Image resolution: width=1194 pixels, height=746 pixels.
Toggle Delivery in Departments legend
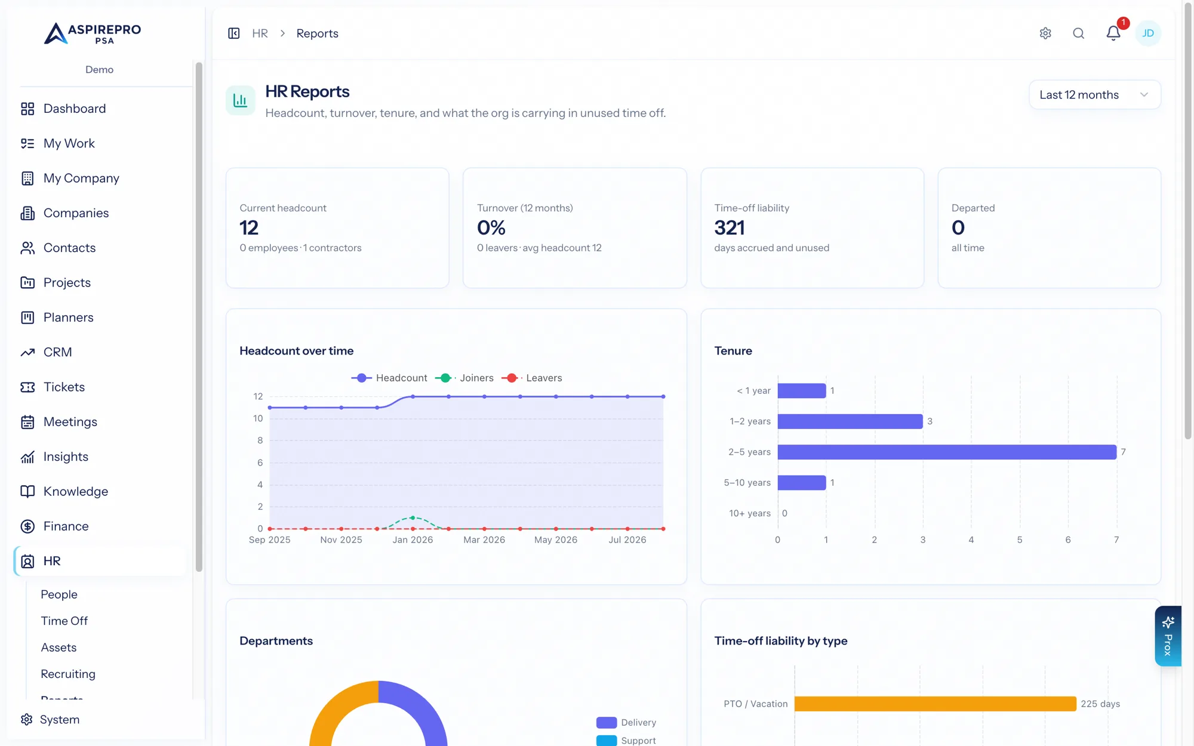click(626, 722)
